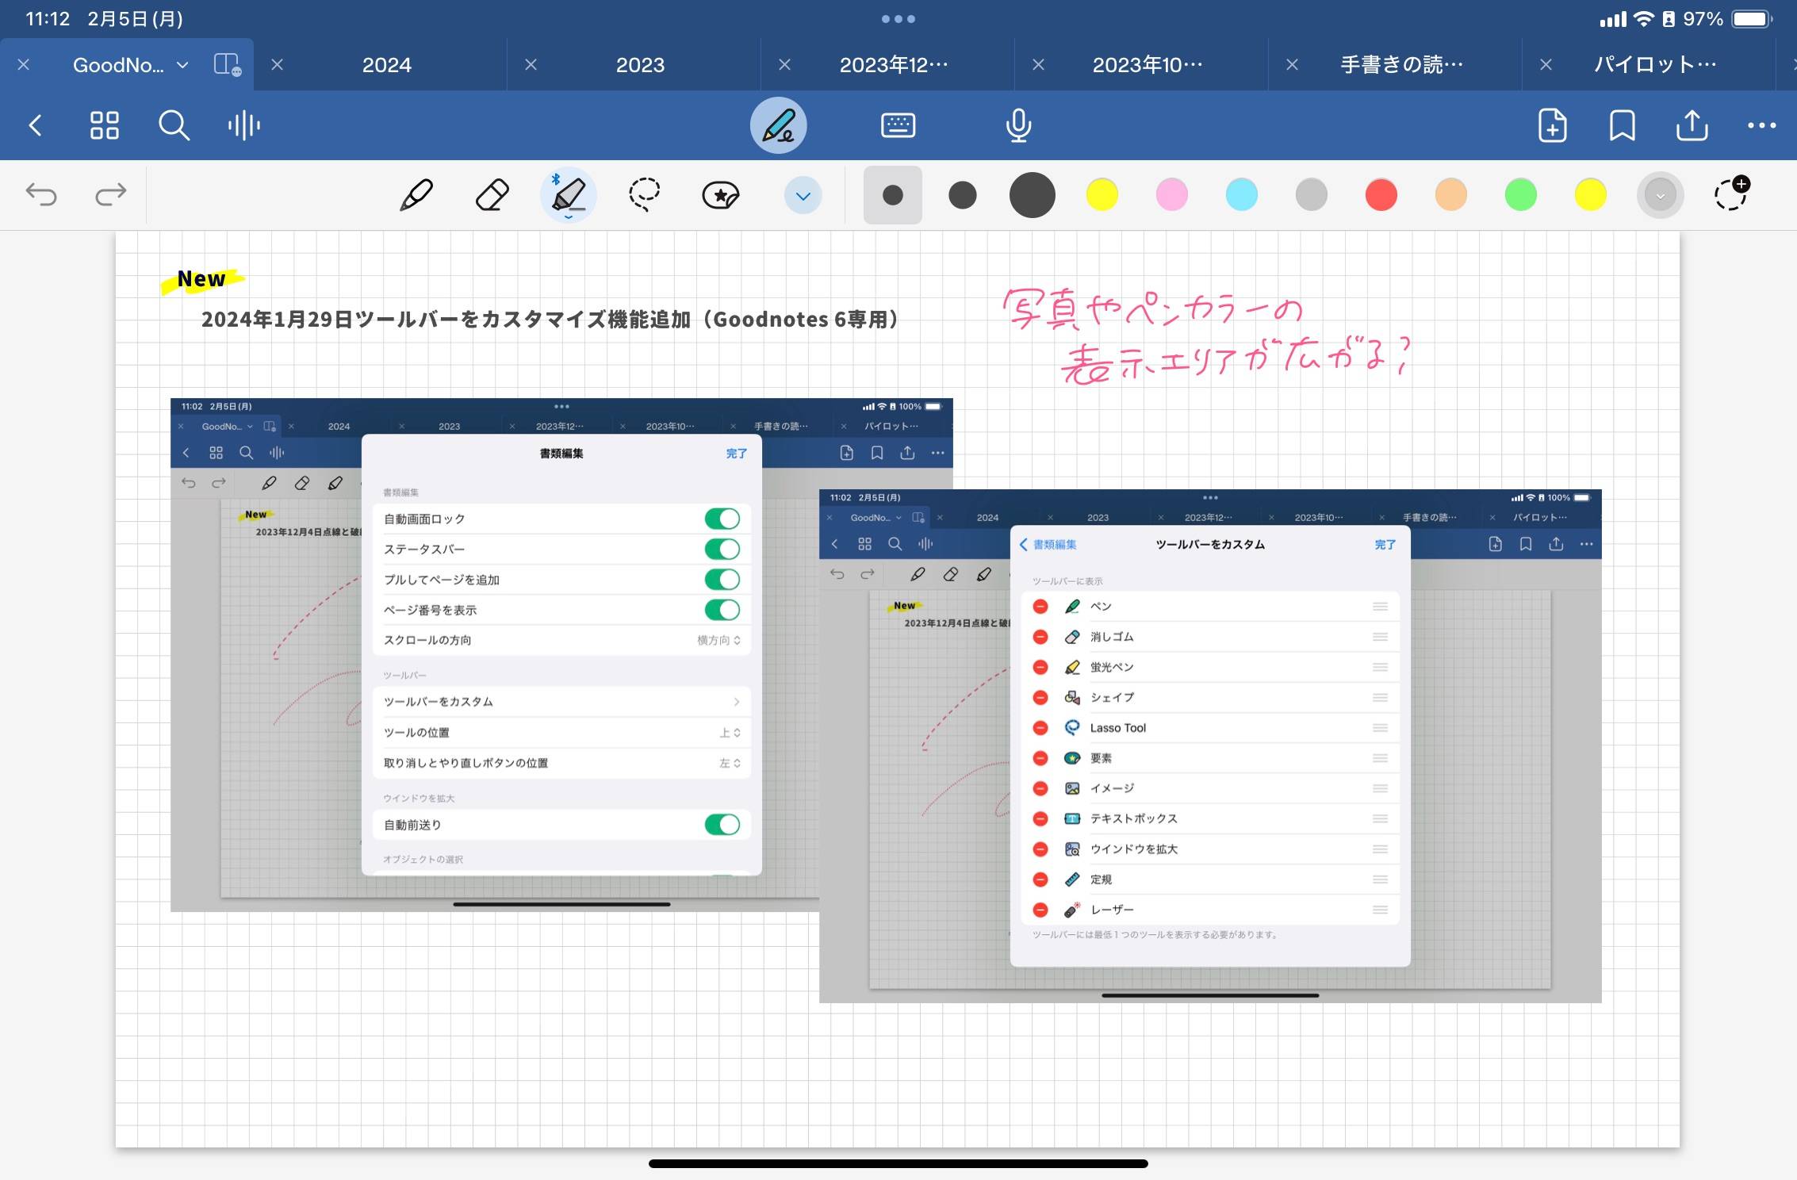1797x1180 pixels.
Task: Choose the smallest stroke thickness dot
Action: coord(893,195)
